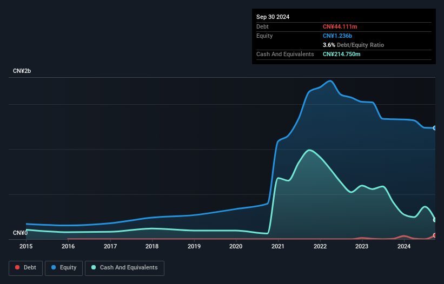This screenshot has width=444, height=284.
Task: Click the Debt row label in tooltip
Action: click(x=262, y=26)
